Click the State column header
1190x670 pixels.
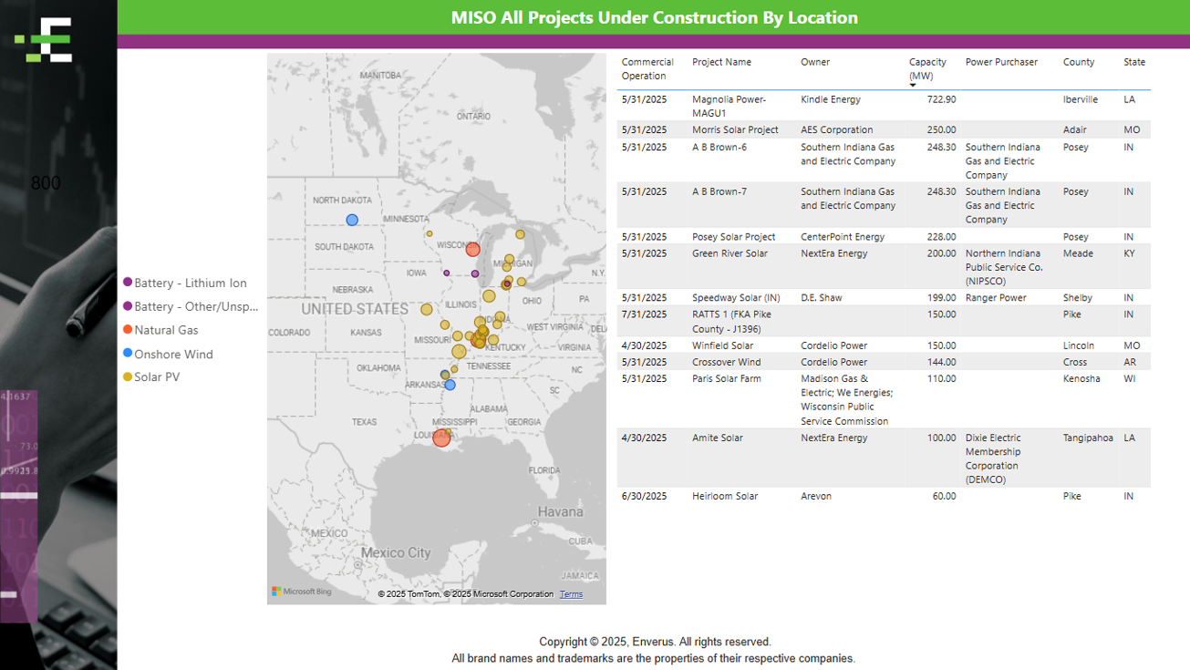pos(1134,62)
